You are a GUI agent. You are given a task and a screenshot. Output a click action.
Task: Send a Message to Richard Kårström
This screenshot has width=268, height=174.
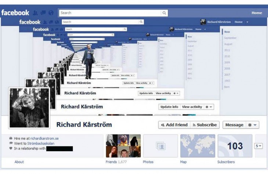tap(234, 125)
